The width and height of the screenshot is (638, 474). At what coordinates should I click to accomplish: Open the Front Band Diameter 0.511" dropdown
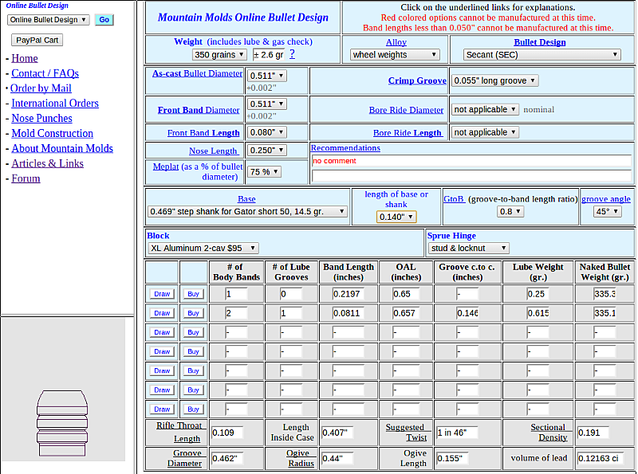(267, 104)
